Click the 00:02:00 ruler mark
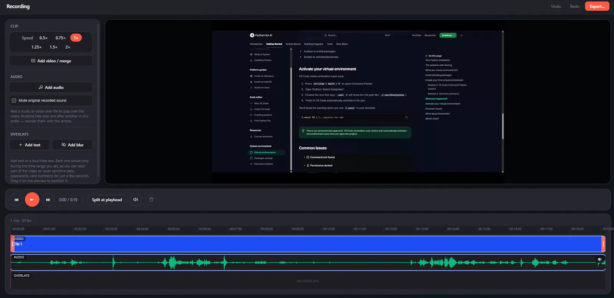Image resolution: width=614 pixels, height=298 pixels. (x=80, y=229)
